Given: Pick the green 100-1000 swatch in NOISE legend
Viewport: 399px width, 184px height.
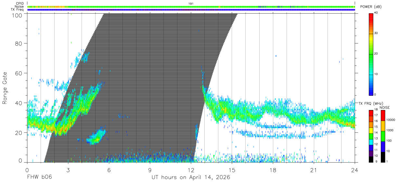Looking at the screenshot, I should tap(383, 136).
